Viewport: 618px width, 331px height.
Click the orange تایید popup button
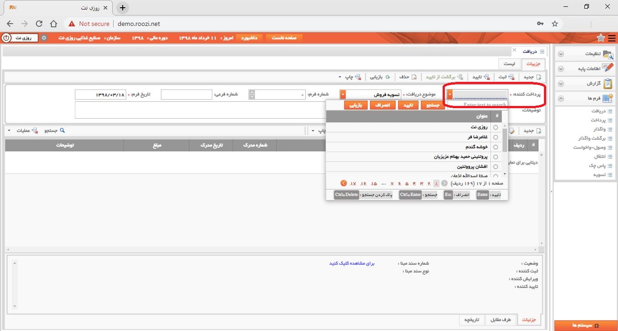point(408,105)
